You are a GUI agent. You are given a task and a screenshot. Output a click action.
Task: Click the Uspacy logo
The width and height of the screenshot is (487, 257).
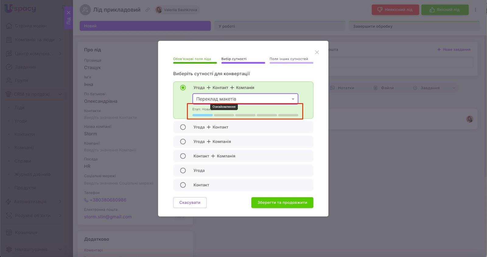pos(20,9)
